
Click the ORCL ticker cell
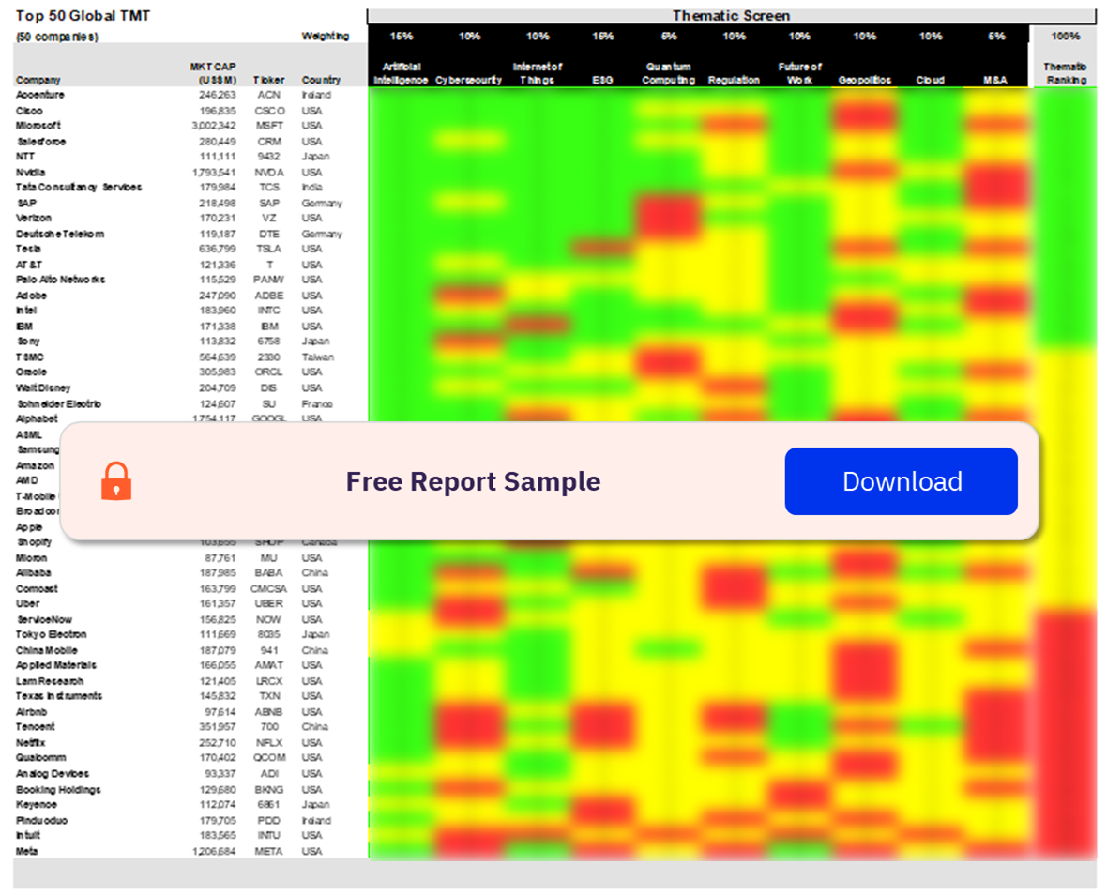click(x=269, y=372)
